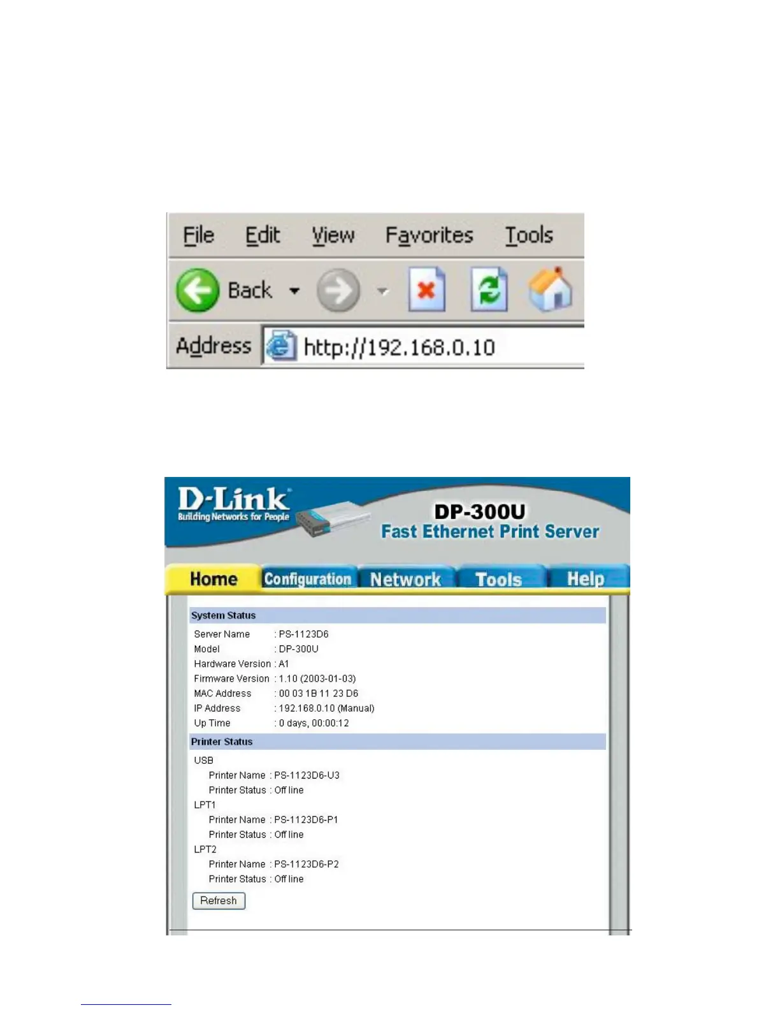This screenshot has height=1010, width=780.
Task: Open the Edit menu
Action: tap(263, 235)
